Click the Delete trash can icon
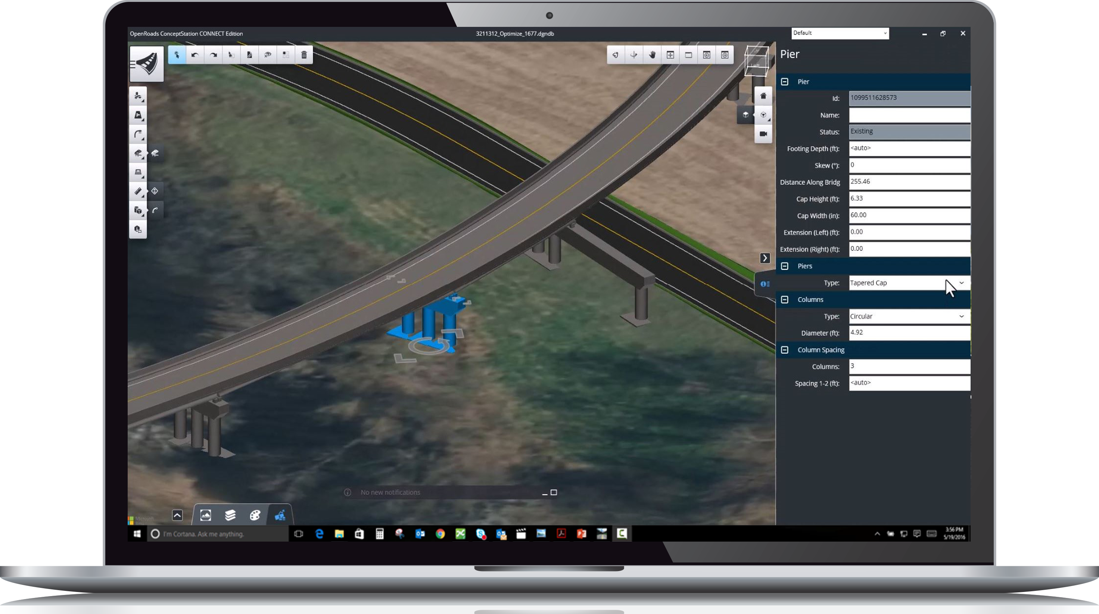 click(x=304, y=54)
